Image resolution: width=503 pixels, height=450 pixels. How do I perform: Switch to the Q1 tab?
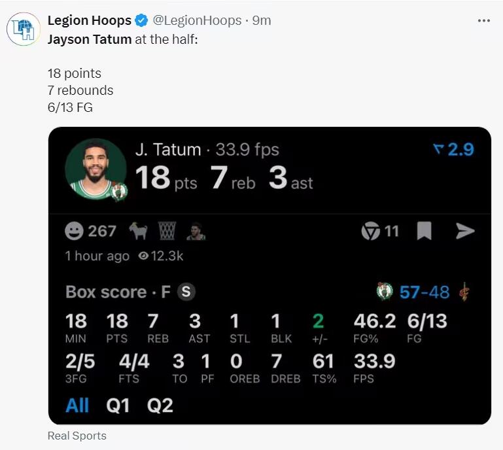pyautogui.click(x=118, y=406)
